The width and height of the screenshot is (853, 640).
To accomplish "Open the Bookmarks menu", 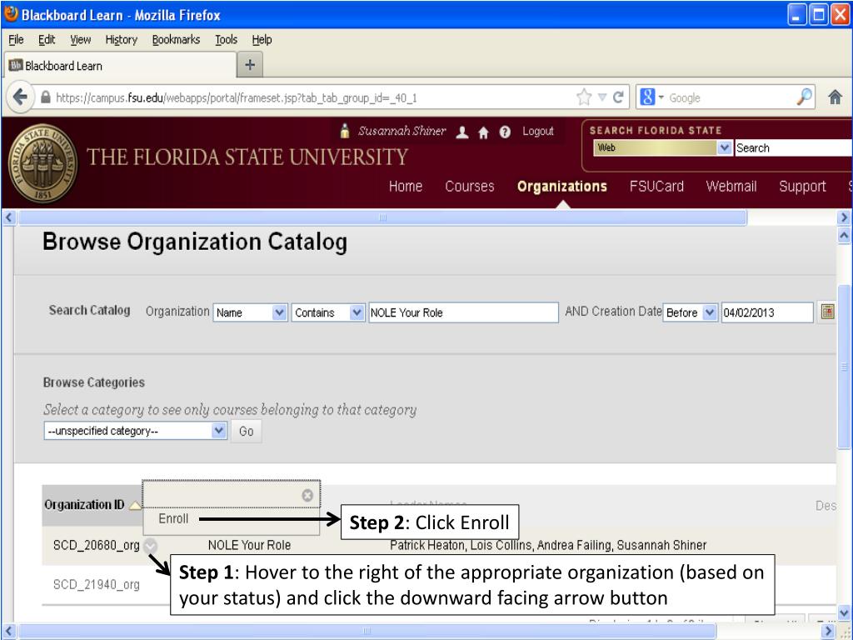I will 176,40.
